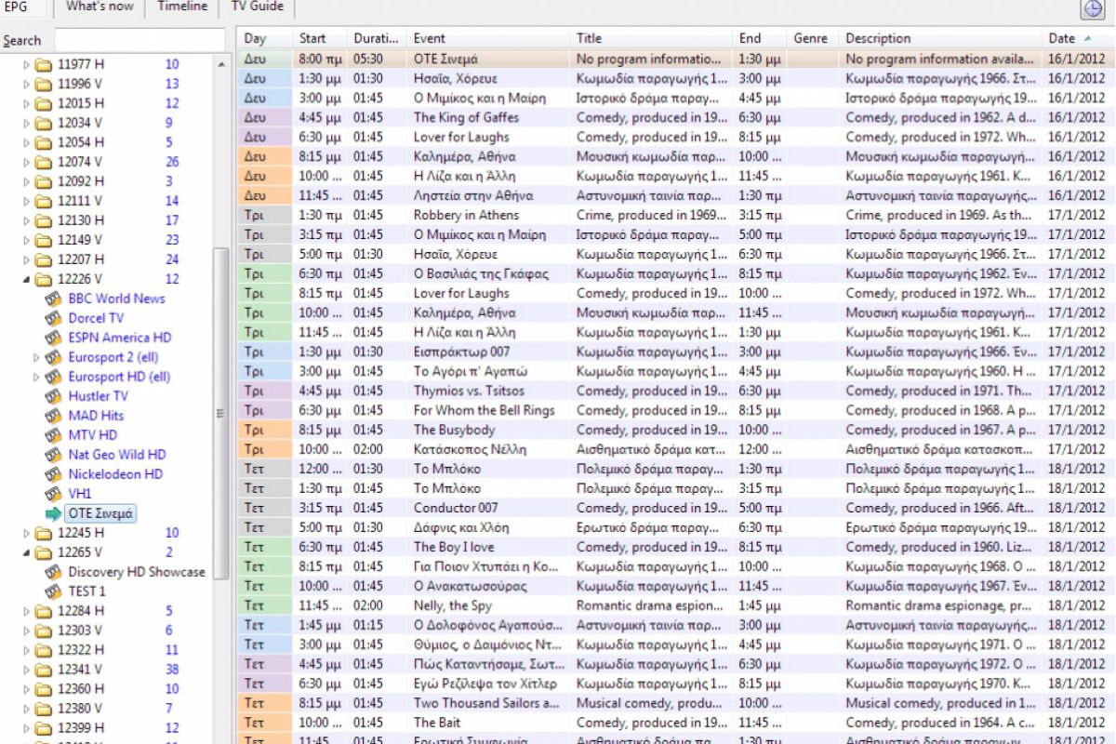The image size is (1116, 744).
Task: Sort events by the Start column header
Action: click(312, 38)
